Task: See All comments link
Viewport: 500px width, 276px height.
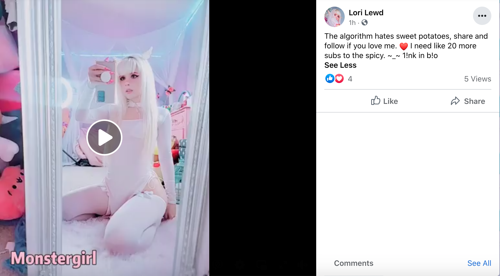Action: [x=479, y=263]
